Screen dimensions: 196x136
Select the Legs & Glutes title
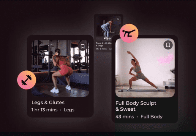pos(48,102)
